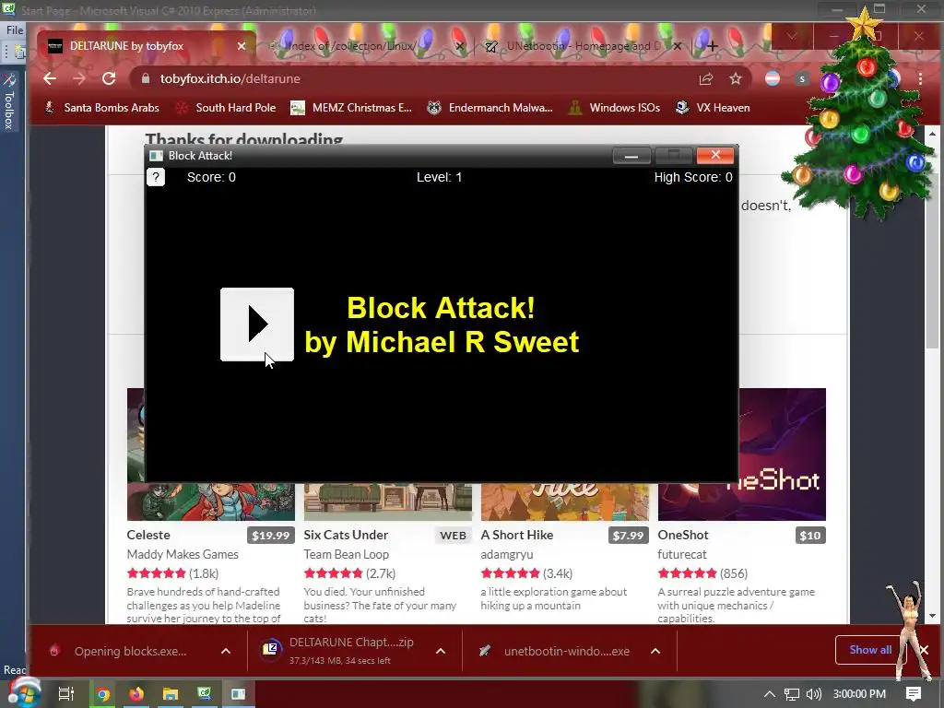This screenshot has height=708, width=944.
Task: Click the Celeste $19.99 price tag
Action: click(270, 536)
